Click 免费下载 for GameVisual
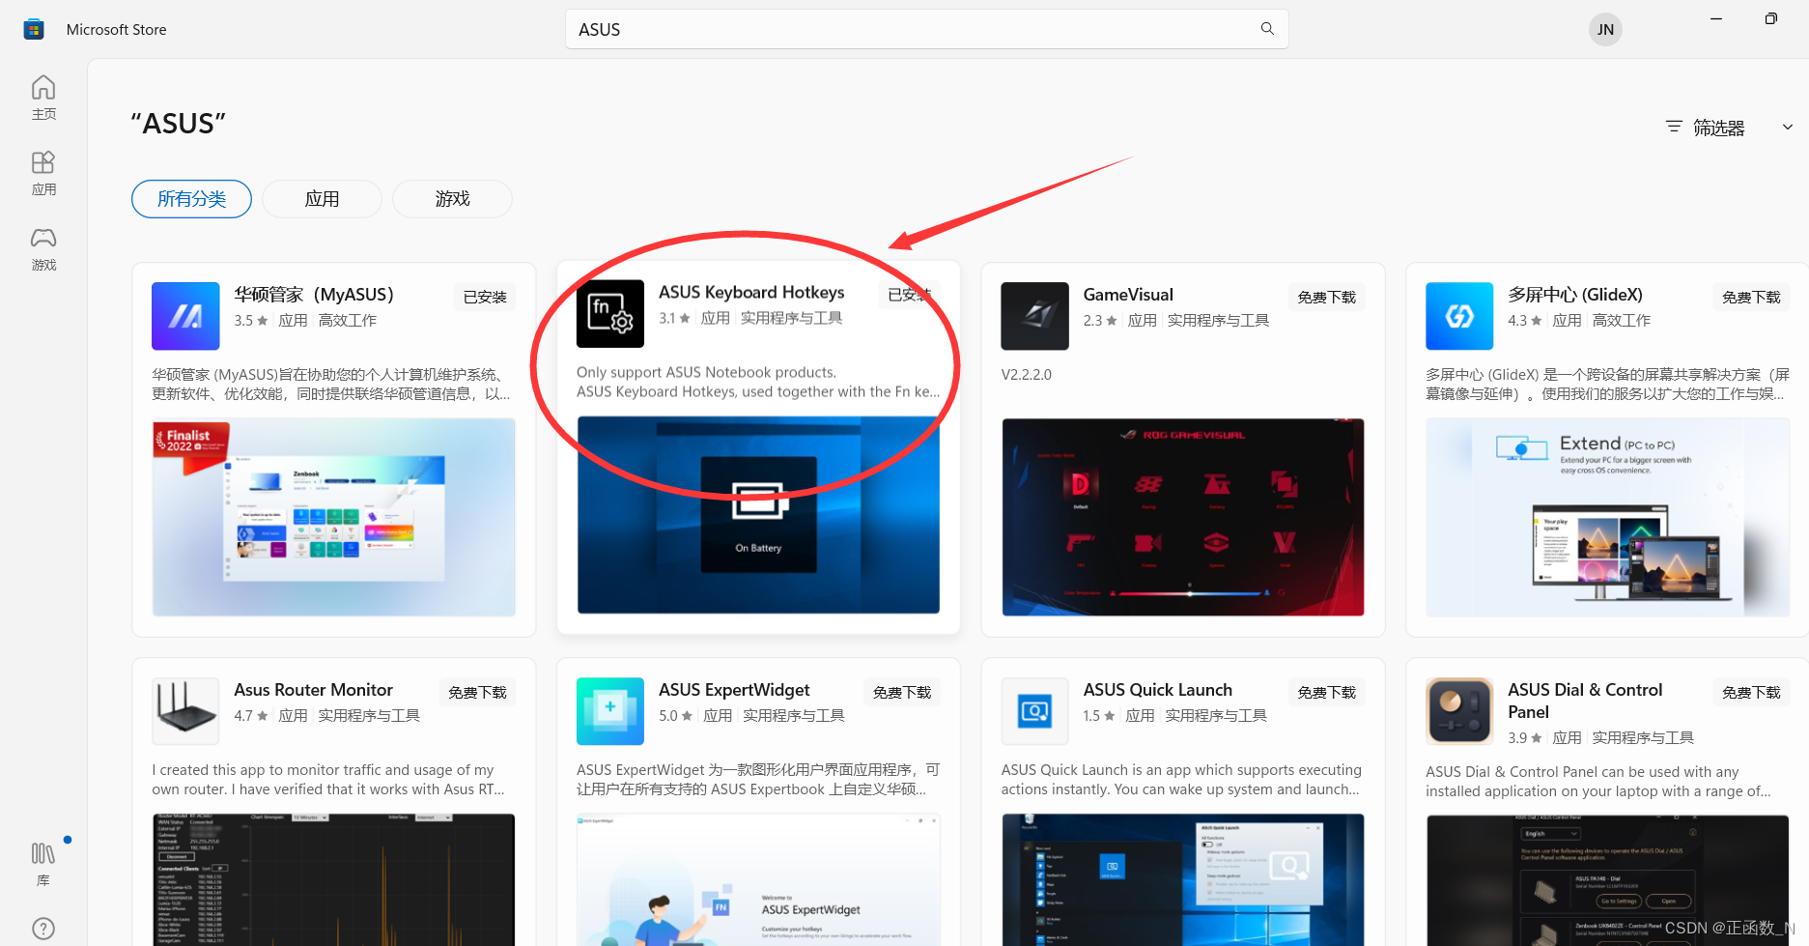 tap(1327, 297)
